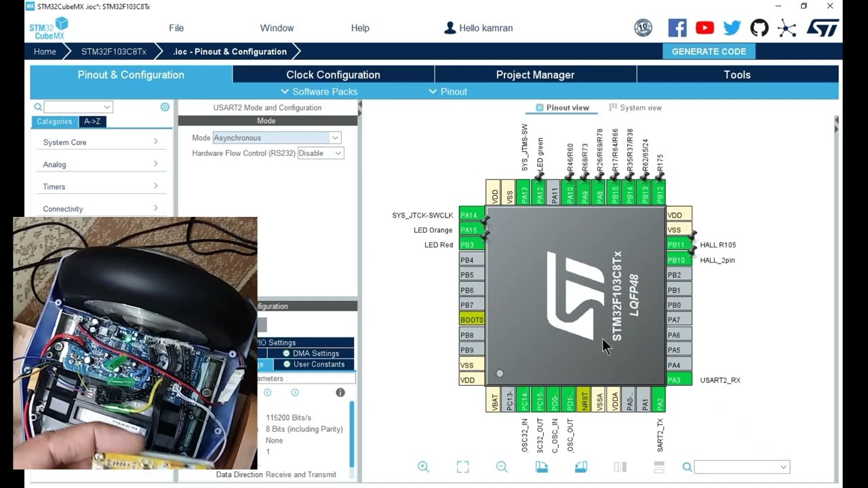Rotate chip clockwise
The width and height of the screenshot is (868, 488).
[541, 467]
